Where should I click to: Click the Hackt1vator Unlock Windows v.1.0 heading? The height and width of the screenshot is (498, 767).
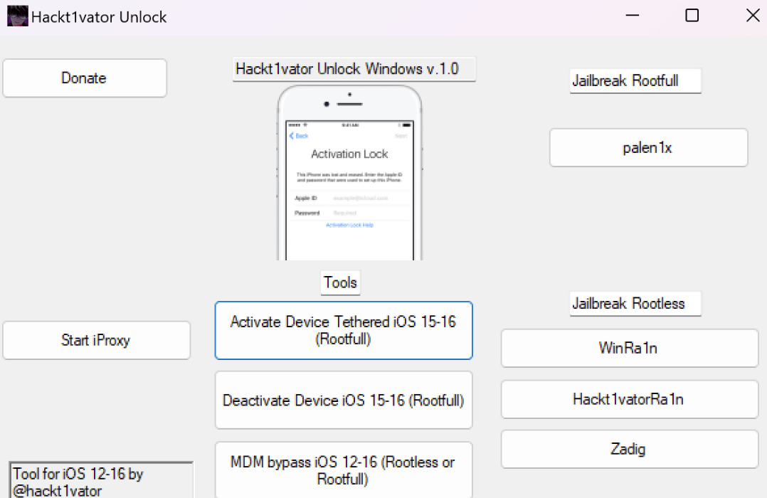click(x=354, y=69)
